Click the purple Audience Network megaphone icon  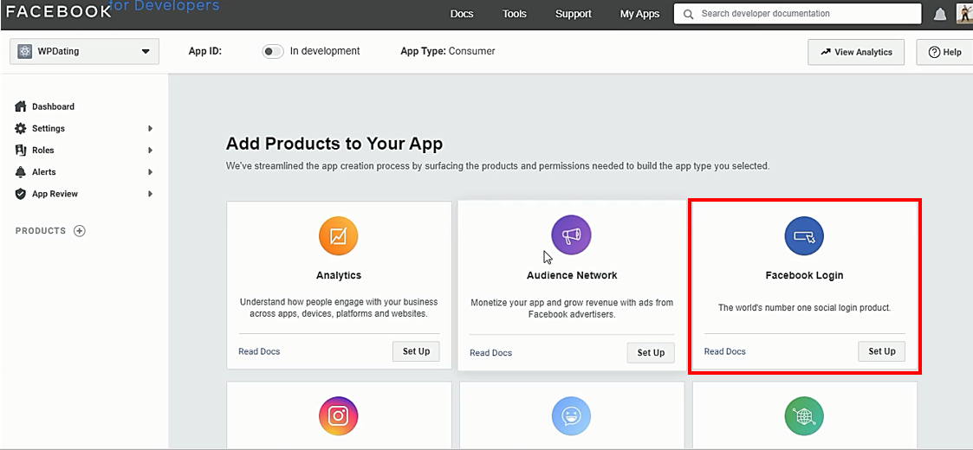(x=571, y=235)
